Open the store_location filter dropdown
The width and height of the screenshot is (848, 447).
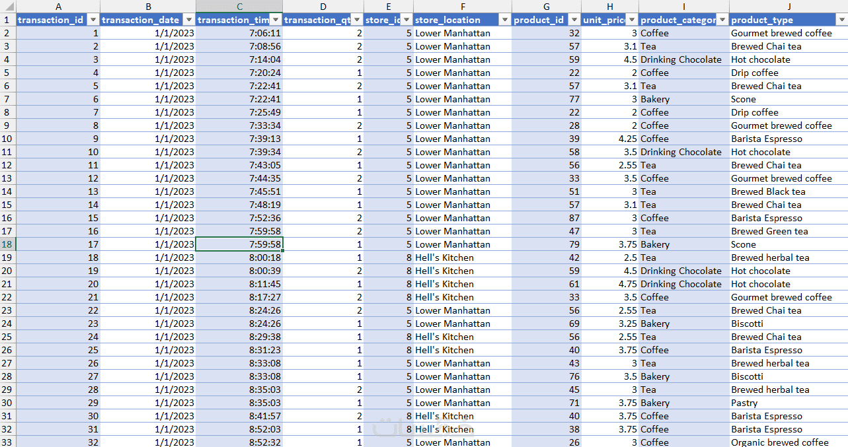(505, 20)
